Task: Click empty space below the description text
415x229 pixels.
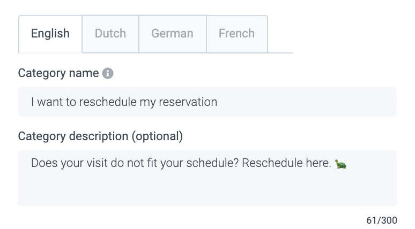Action: (207, 190)
